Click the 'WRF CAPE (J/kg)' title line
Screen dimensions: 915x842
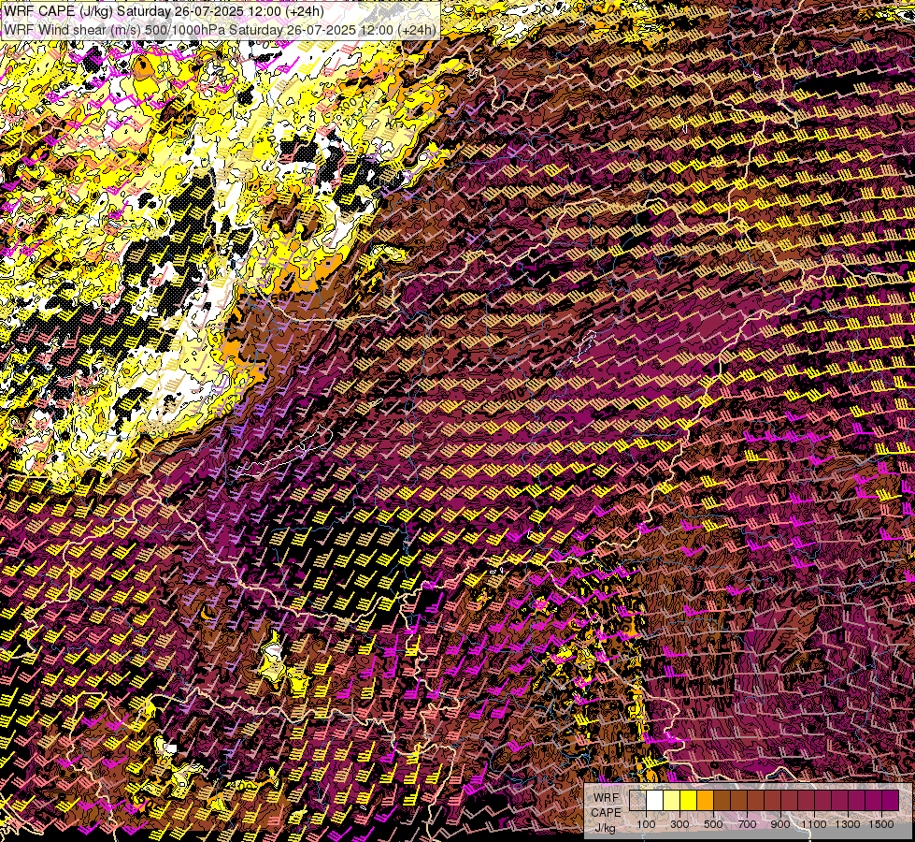[x=163, y=10]
